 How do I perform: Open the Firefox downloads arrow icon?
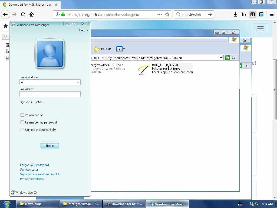coord(235,15)
